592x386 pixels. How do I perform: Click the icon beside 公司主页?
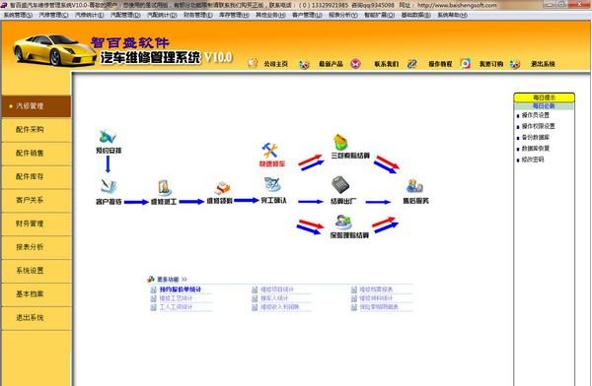coord(253,63)
